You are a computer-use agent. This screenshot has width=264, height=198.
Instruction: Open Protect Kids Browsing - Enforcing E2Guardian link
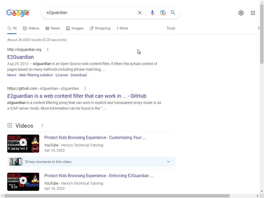click(99, 176)
